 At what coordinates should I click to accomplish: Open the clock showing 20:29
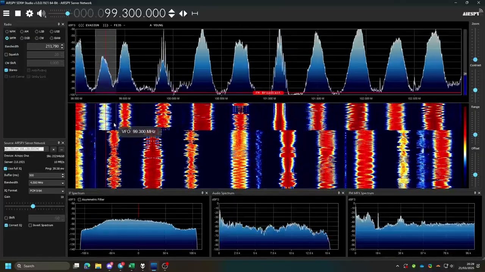click(466, 266)
